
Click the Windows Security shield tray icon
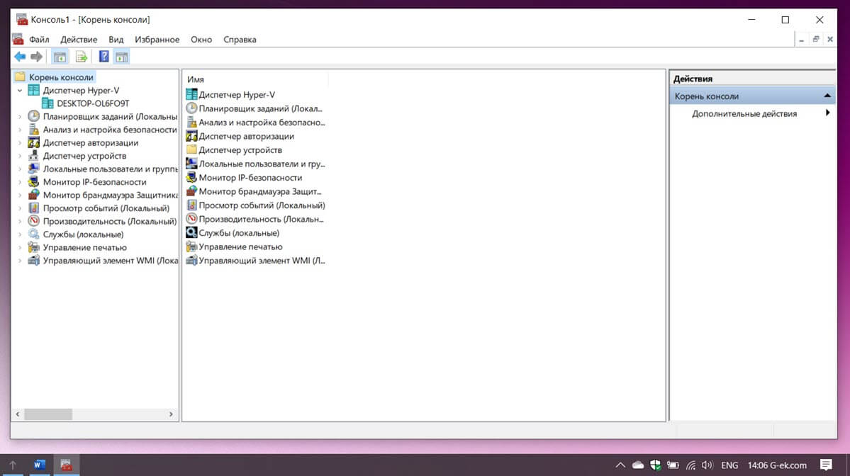655,465
